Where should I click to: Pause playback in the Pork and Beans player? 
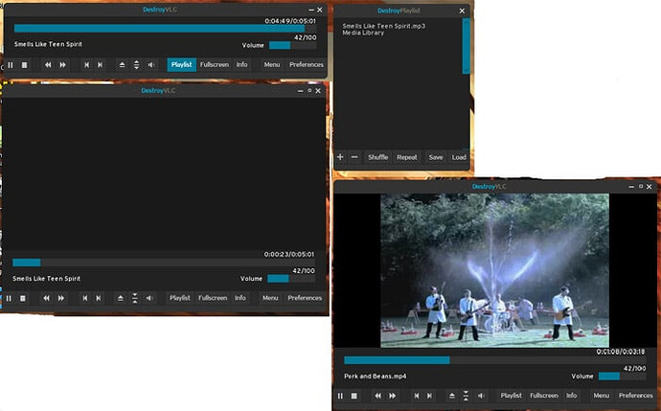point(340,395)
